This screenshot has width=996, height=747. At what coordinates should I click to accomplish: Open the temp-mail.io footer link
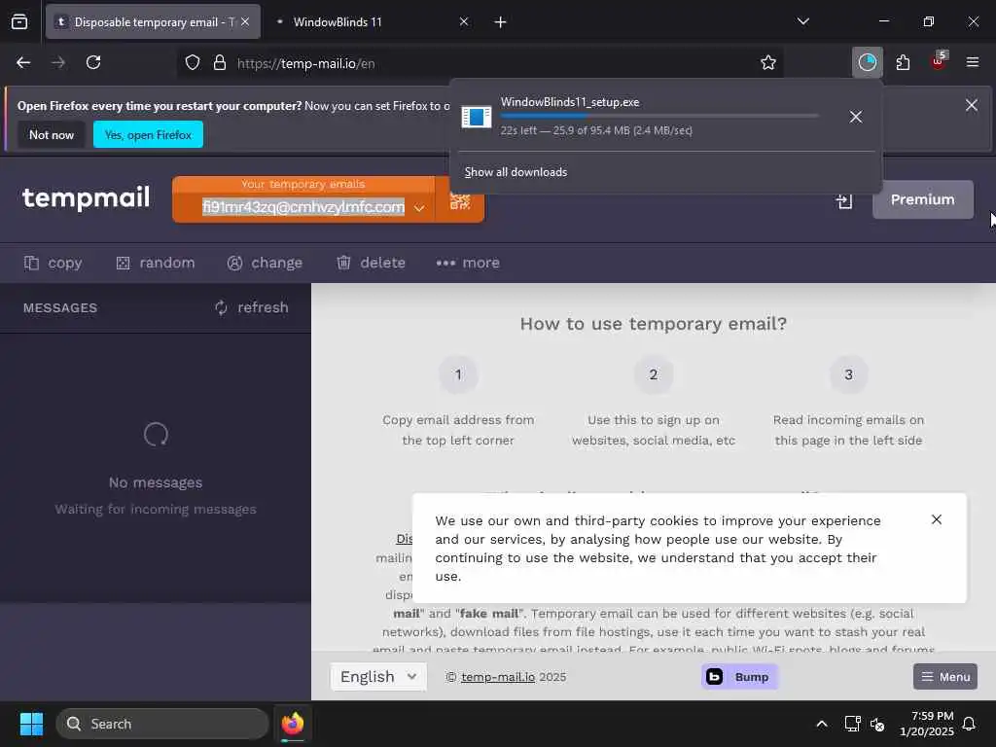pos(498,677)
